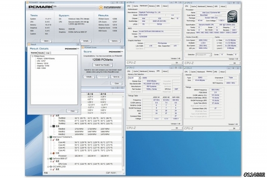Click the PCMark Score window title icon
This screenshot has width=267, height=178.
click(x=83, y=48)
